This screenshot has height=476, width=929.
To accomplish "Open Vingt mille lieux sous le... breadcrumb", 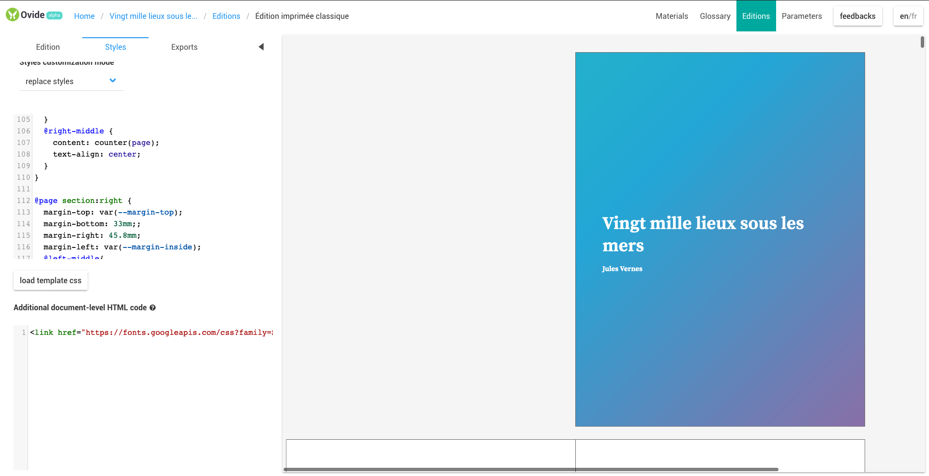I will point(153,16).
